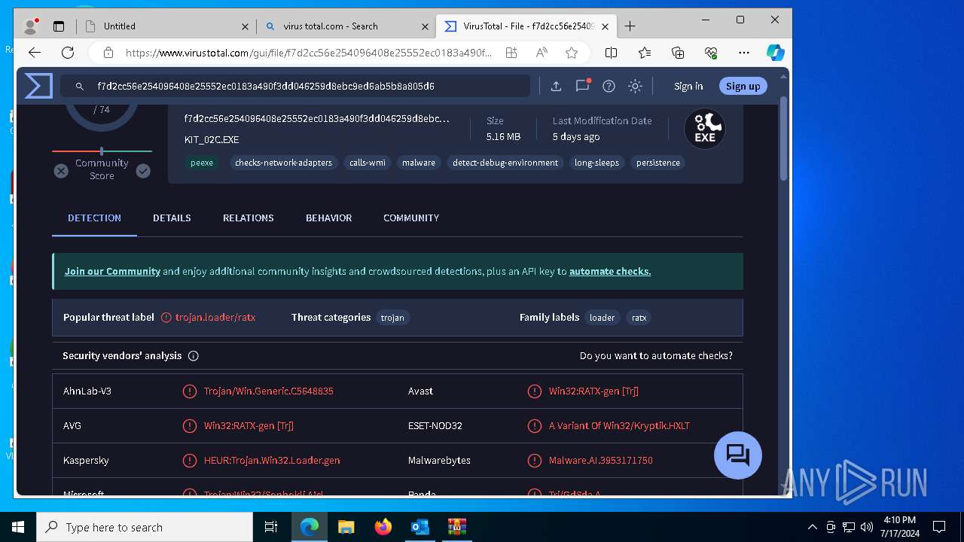964x542 pixels.
Task: Open Windows Start menu
Action: (18, 527)
